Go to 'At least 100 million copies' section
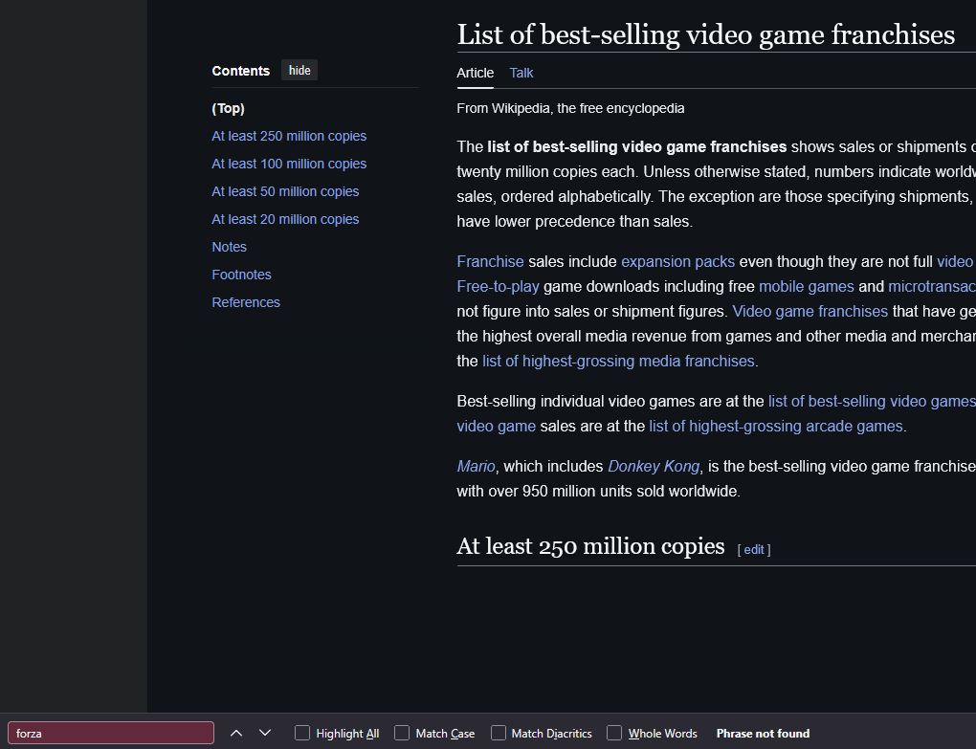 click(289, 164)
